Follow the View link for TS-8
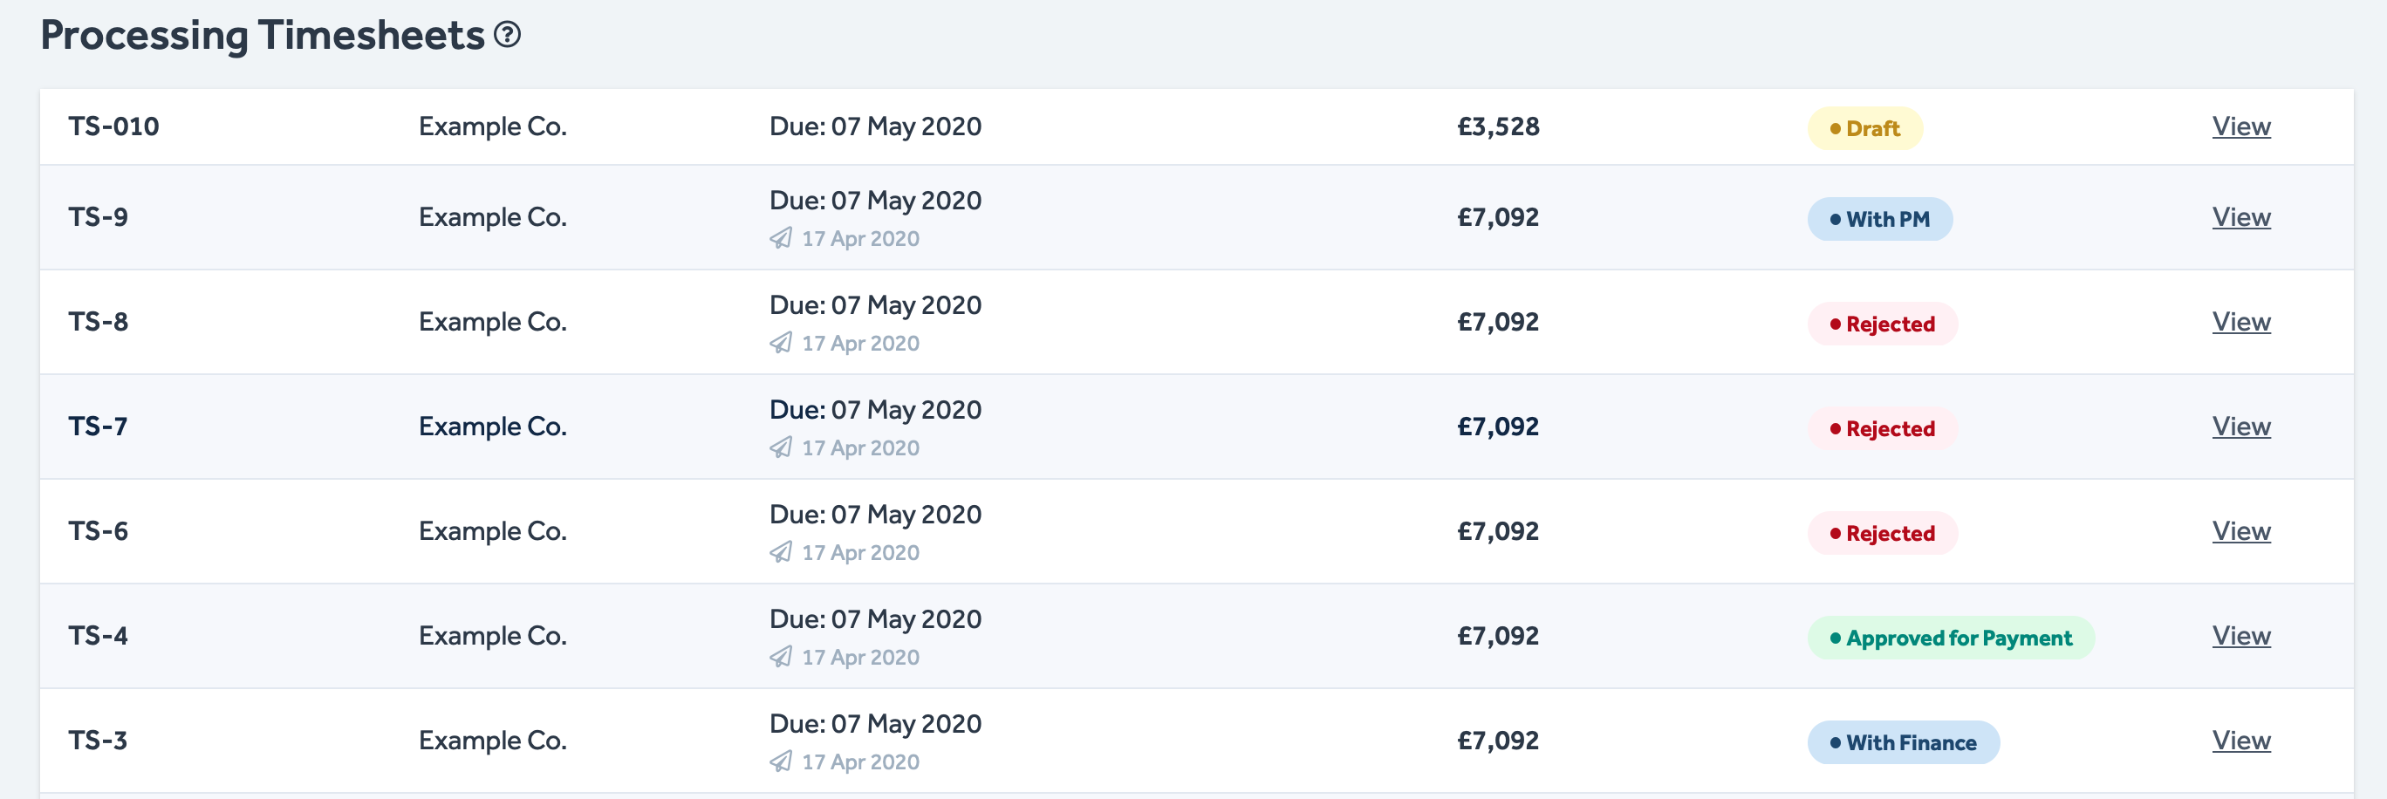Viewport: 2387px width, 799px height. click(2240, 322)
